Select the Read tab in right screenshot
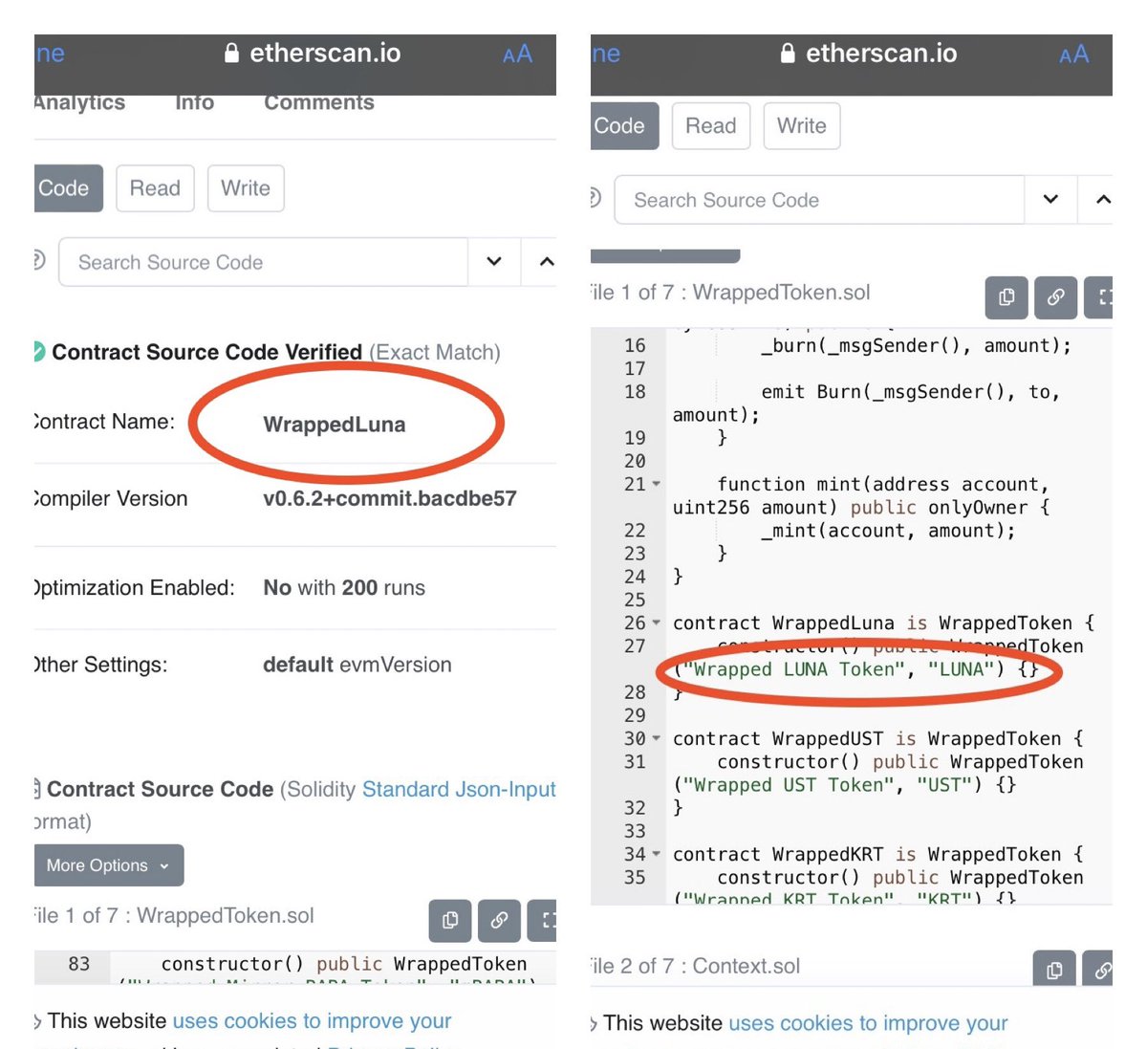 711,126
